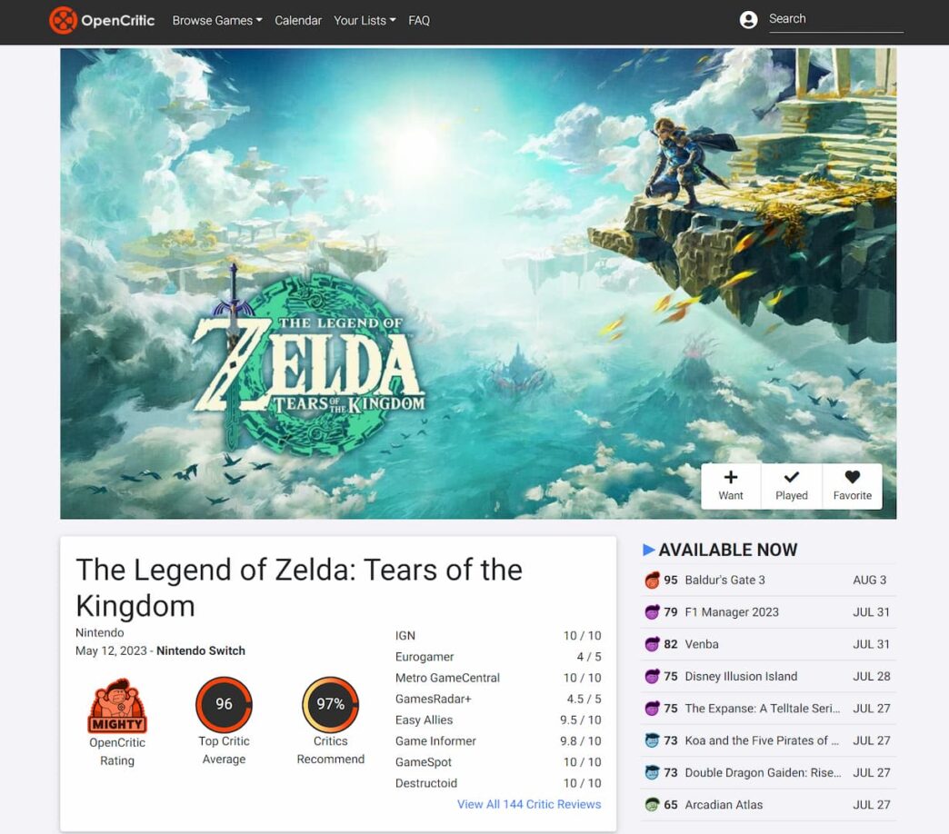Click the game title heading
Image resolution: width=949 pixels, height=834 pixels.
coord(299,587)
